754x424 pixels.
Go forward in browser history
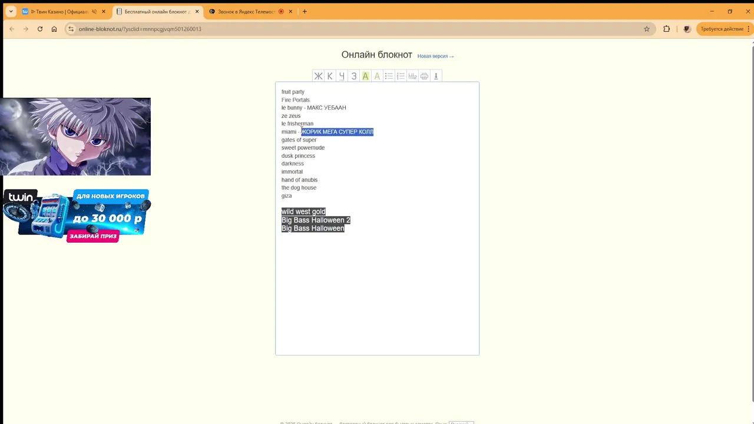(25, 29)
